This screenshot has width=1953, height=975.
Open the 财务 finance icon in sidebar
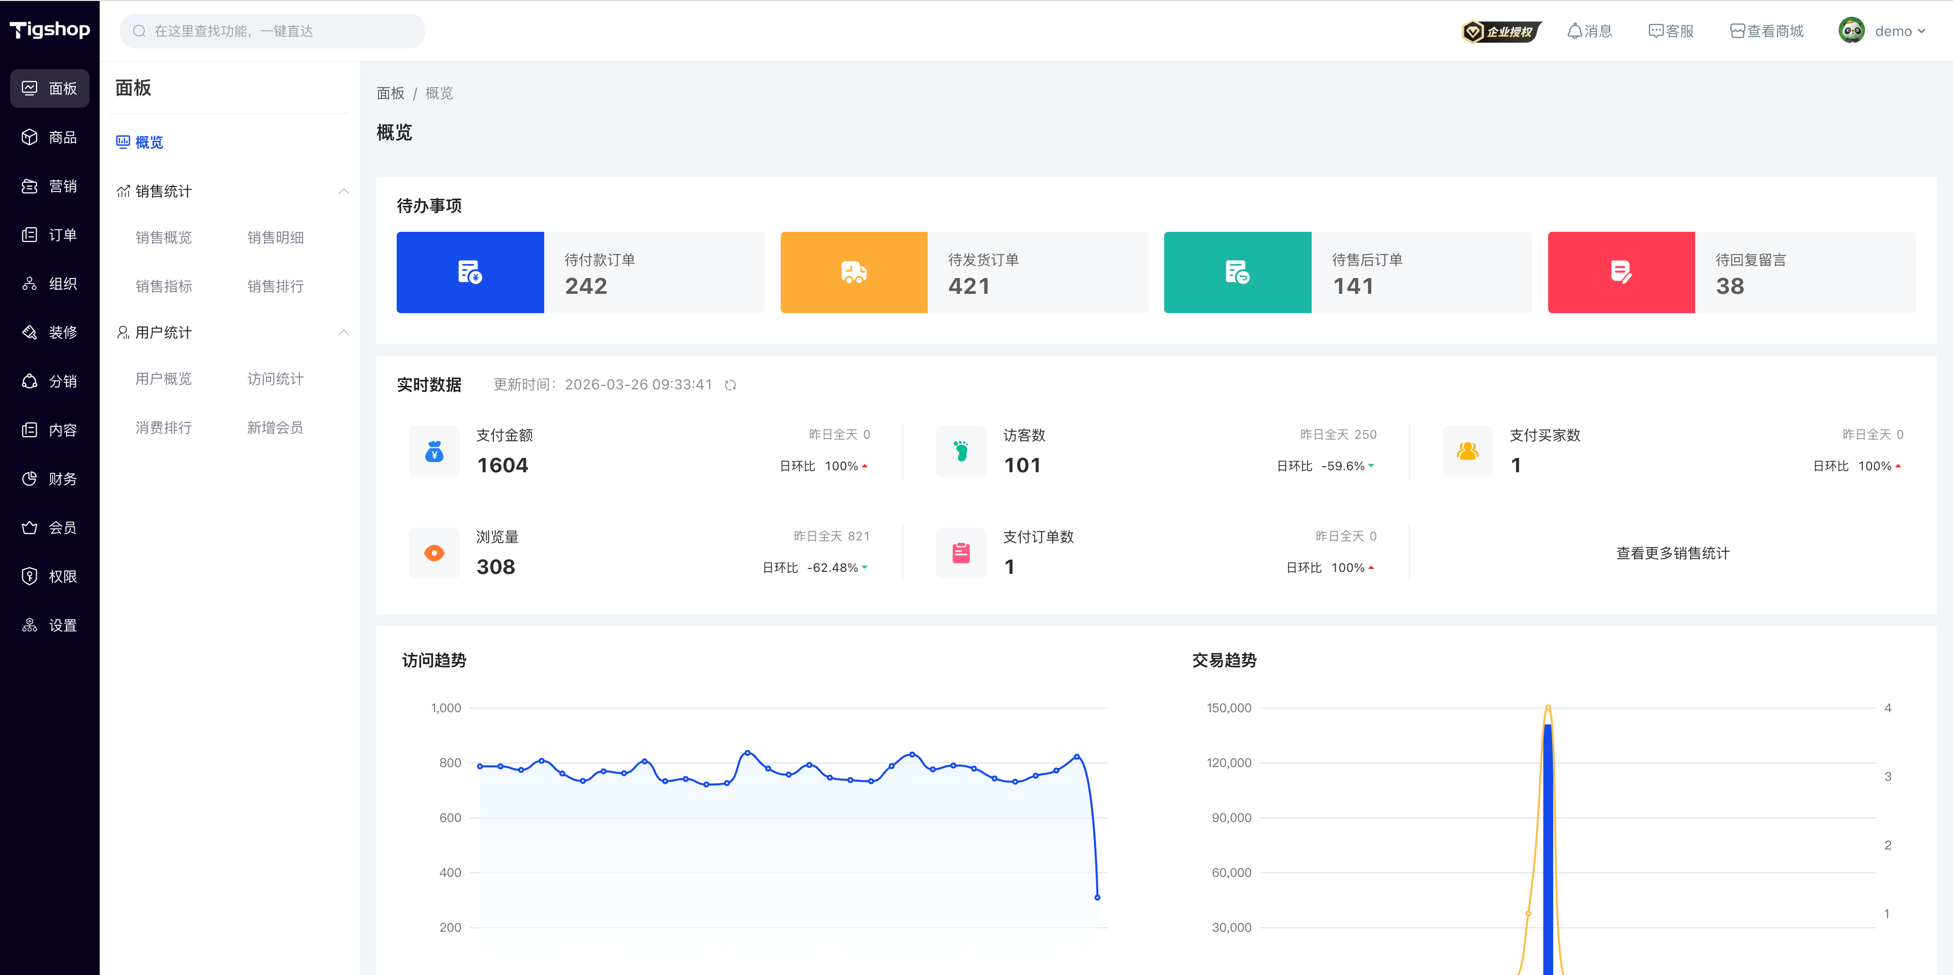click(x=29, y=479)
